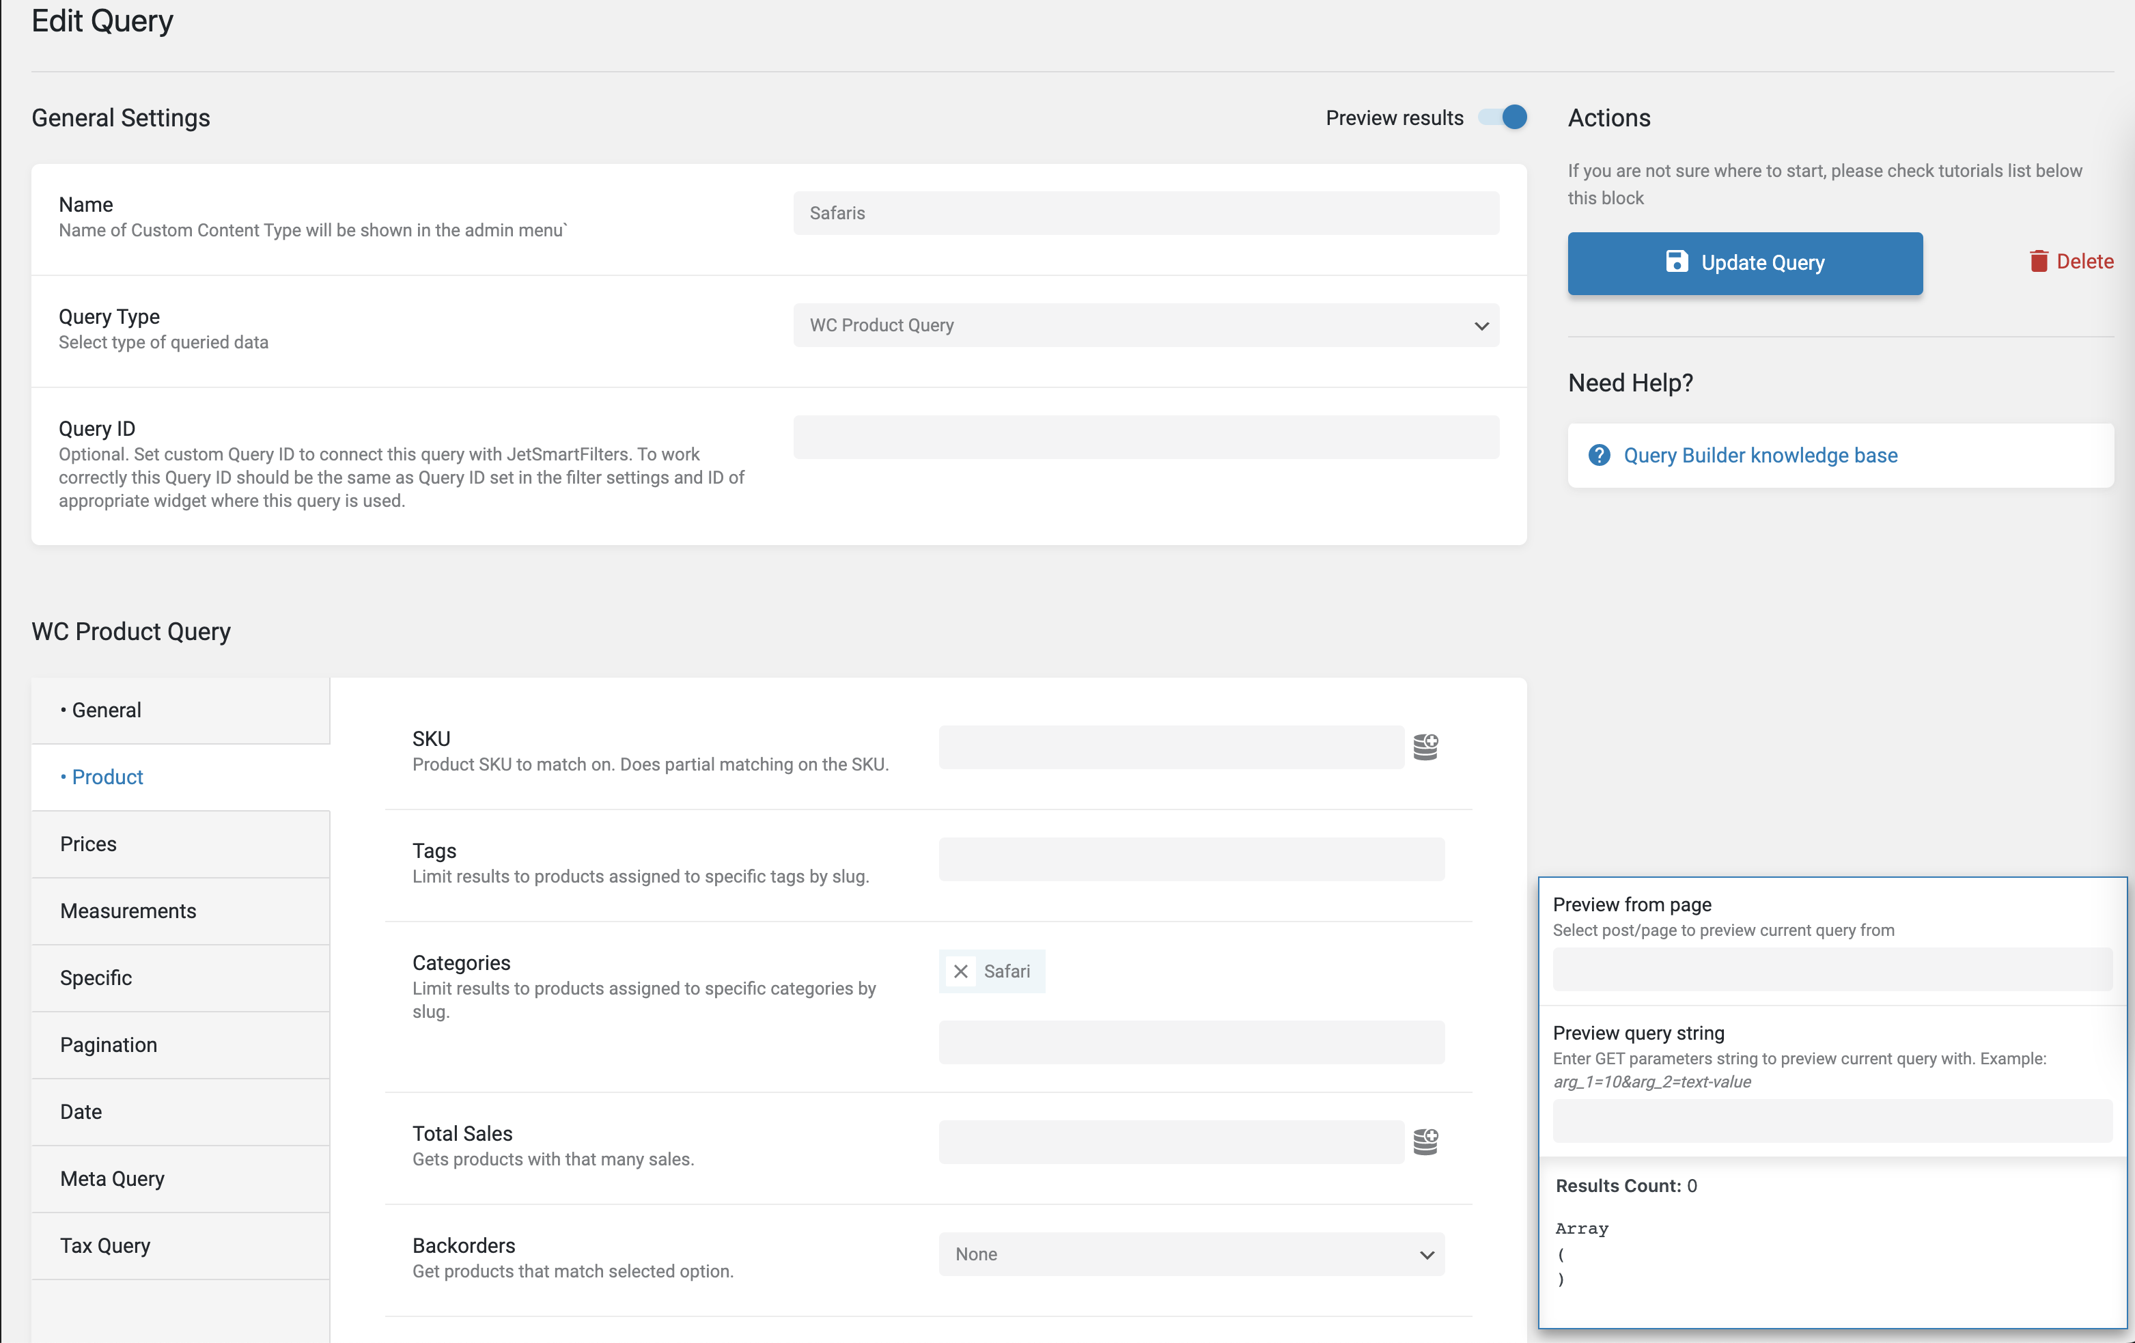Open the Tax Query tab
2135x1343 pixels.
pos(105,1245)
